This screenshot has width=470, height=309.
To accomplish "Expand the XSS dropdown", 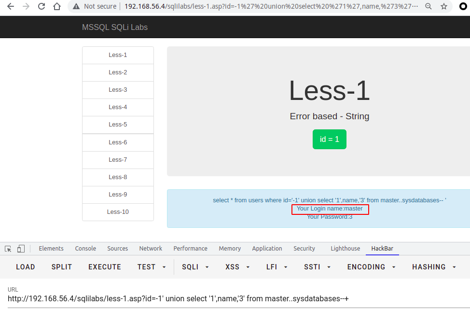I will tap(238, 267).
